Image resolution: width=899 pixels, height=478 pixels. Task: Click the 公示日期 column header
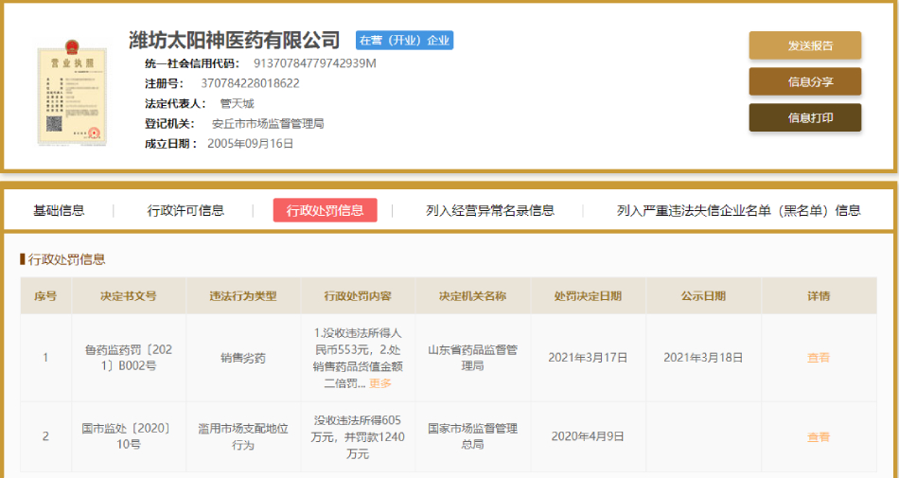(x=703, y=296)
